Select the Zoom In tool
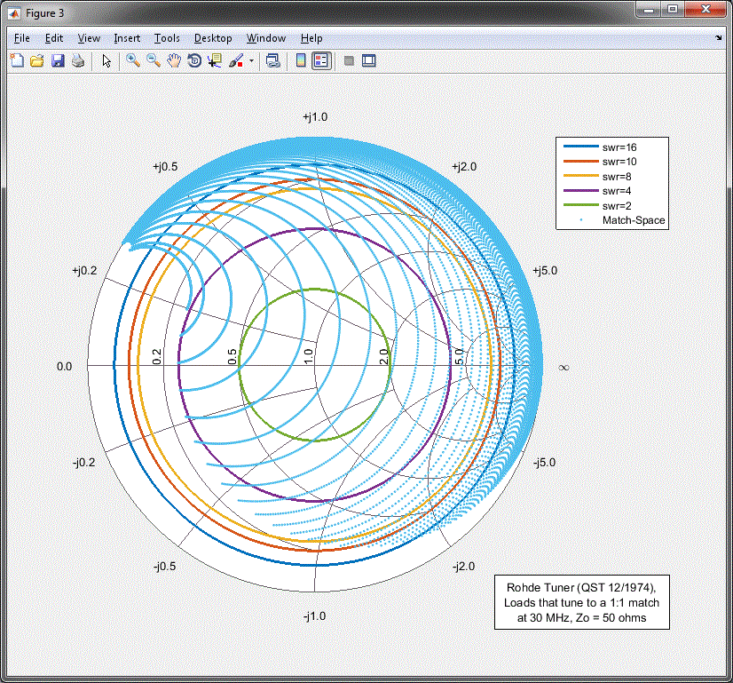The image size is (733, 683). [132, 60]
